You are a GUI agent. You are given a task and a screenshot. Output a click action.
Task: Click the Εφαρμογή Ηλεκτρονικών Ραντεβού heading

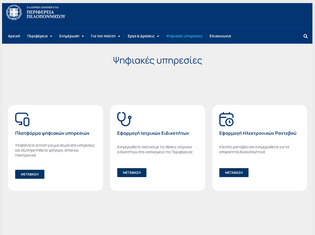[258, 133]
